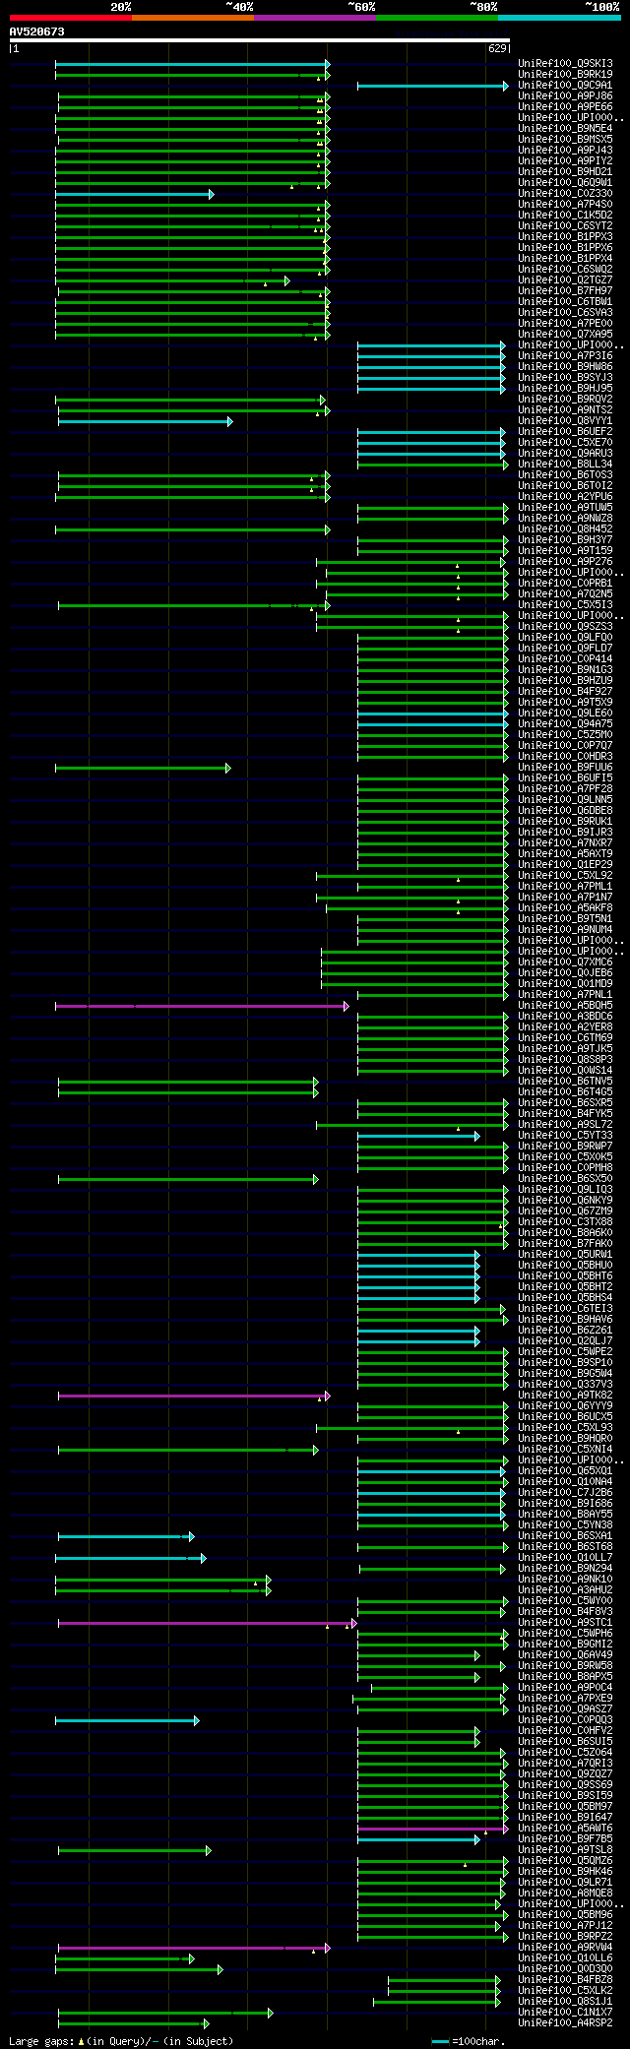Select the UniRef100_Q94A75 label
This screenshot has height=2049, width=630.
[x=565, y=724]
